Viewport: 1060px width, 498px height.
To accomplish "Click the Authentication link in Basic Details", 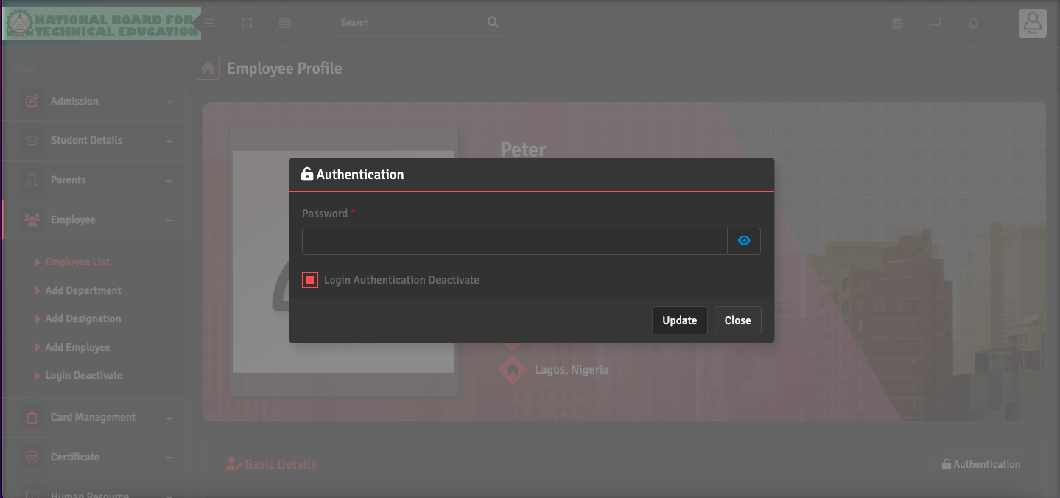I will tap(980, 464).
